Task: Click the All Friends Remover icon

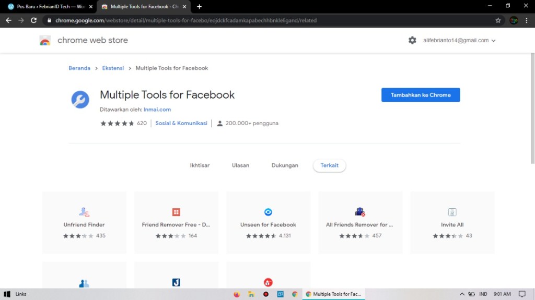Action: (360, 212)
